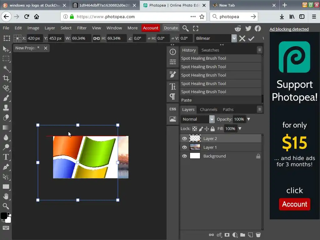Open Photopea Reddit page icon
Screen dimensions: 320x240
(238, 28)
